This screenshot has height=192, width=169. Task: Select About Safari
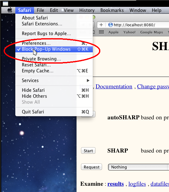click(54, 18)
